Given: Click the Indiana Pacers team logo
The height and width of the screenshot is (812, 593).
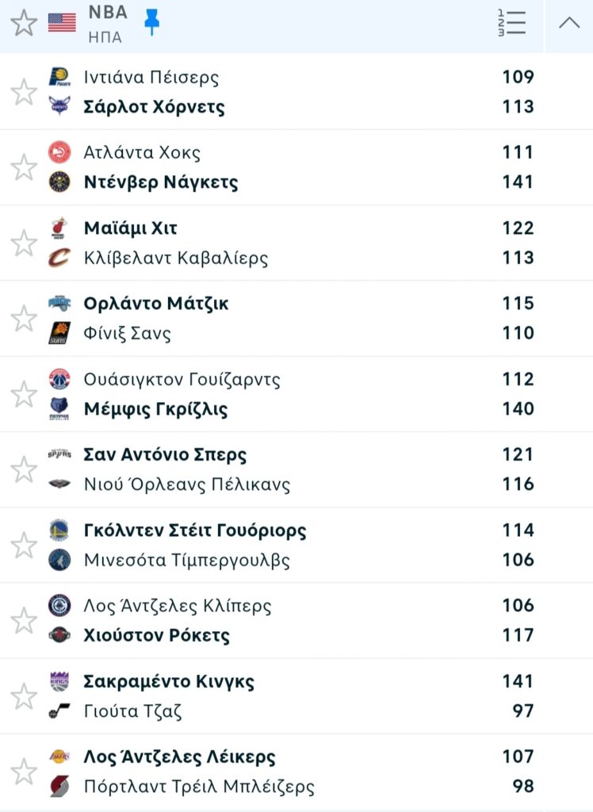Looking at the screenshot, I should coord(59,77).
